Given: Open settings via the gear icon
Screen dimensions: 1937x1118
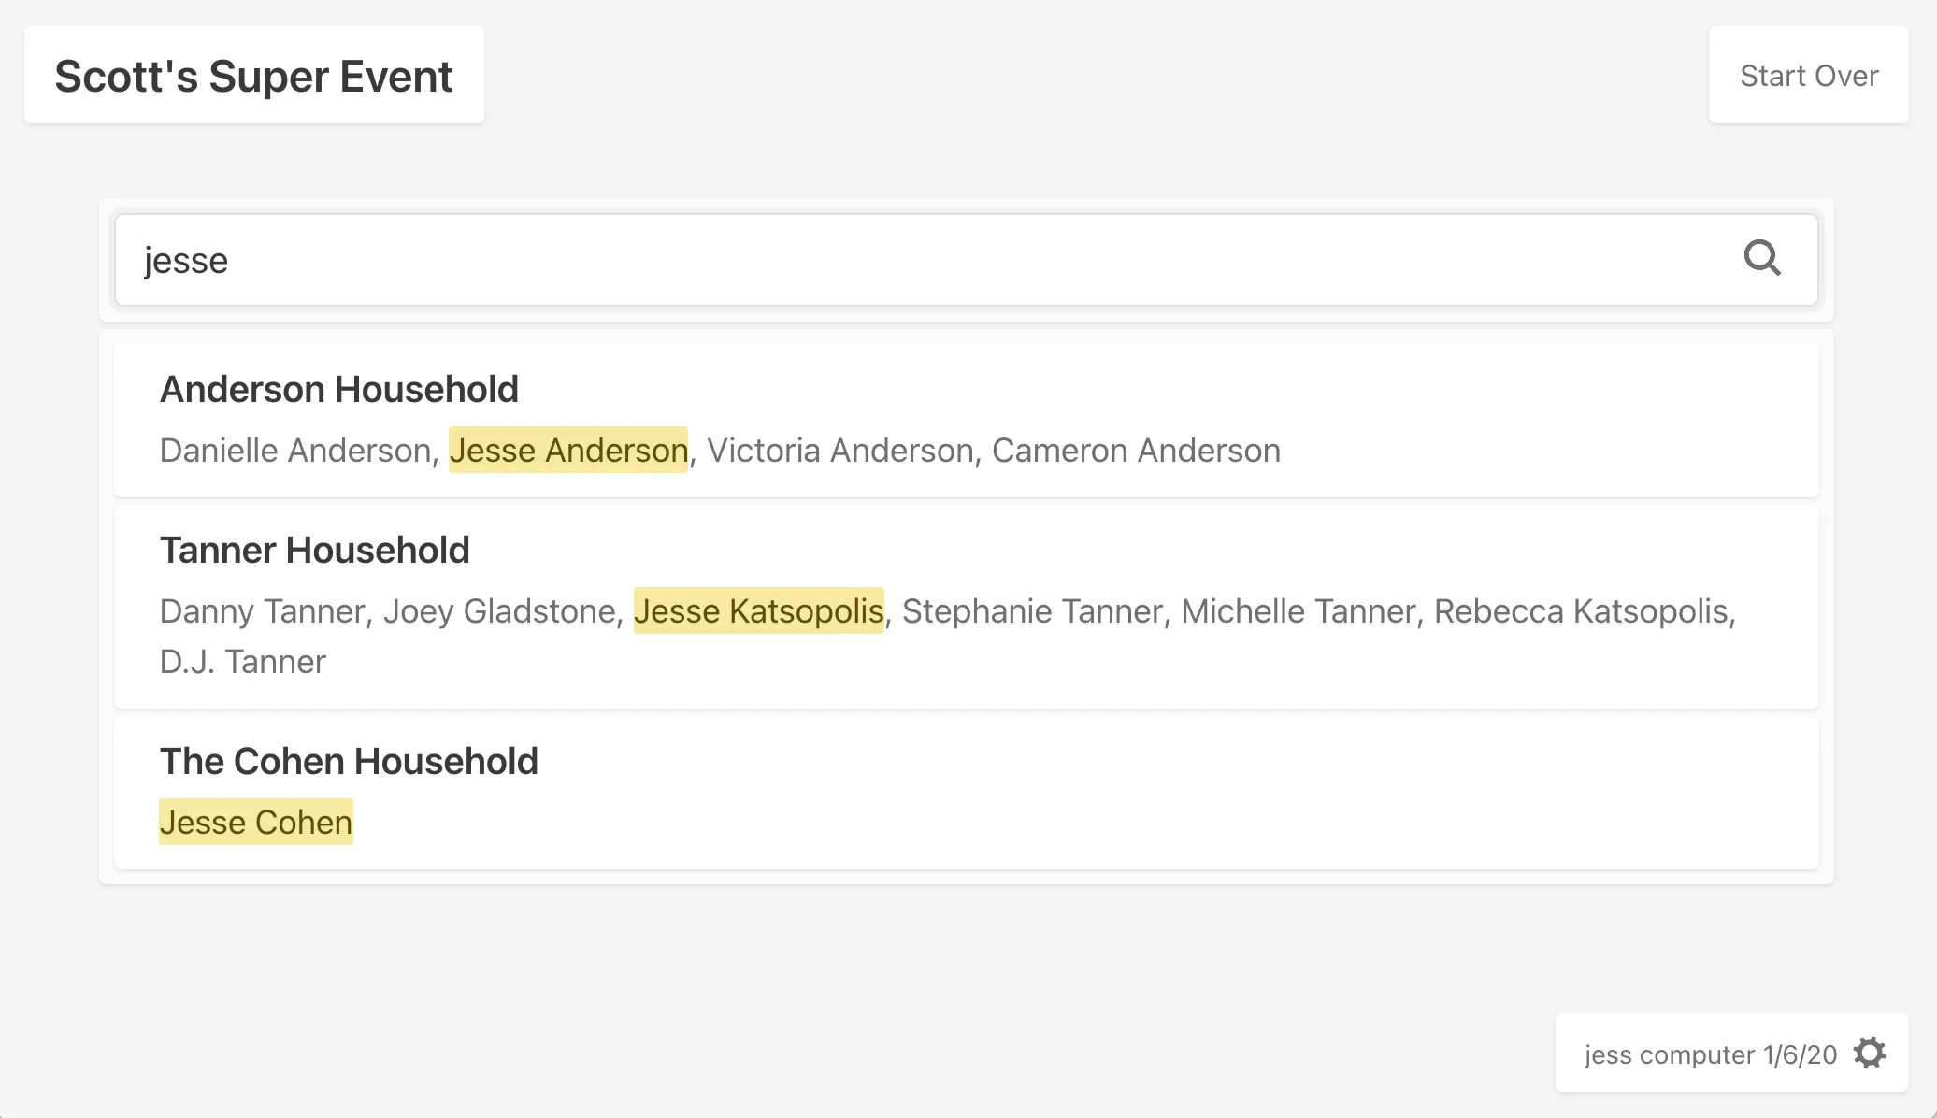Looking at the screenshot, I should coord(1870,1053).
